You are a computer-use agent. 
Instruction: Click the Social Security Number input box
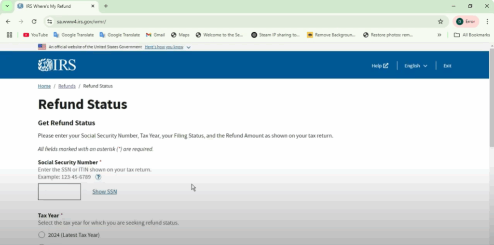coord(59,192)
